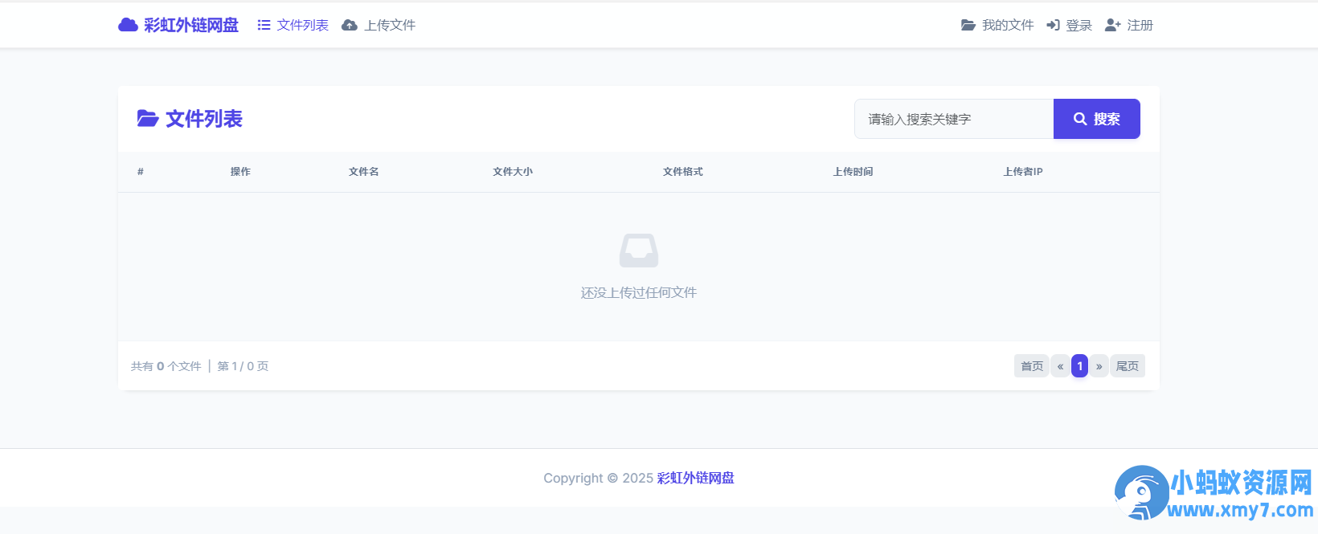Click the 搜索 search button
This screenshot has height=534, width=1318.
click(x=1097, y=119)
